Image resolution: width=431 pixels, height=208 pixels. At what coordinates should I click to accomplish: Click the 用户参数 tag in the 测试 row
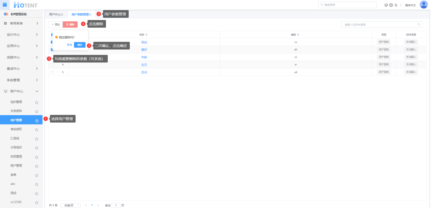(384, 42)
